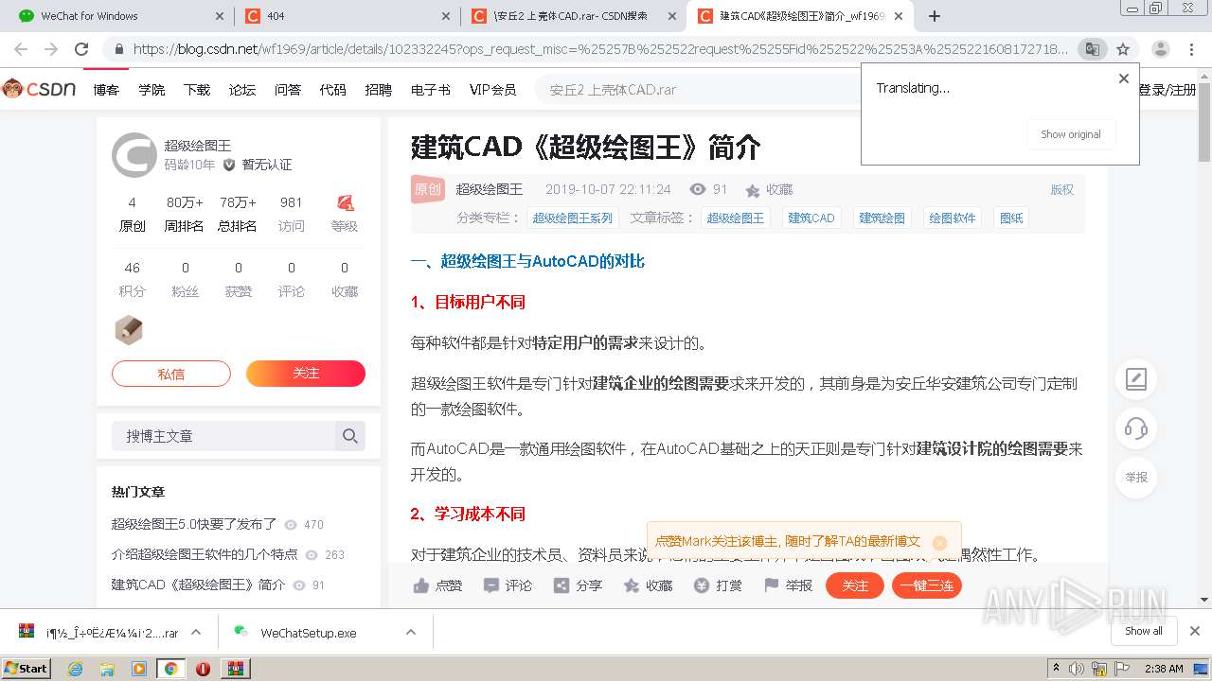Open 招聘 in CSDN navigation
Image resolution: width=1212 pixels, height=681 pixels.
(378, 90)
